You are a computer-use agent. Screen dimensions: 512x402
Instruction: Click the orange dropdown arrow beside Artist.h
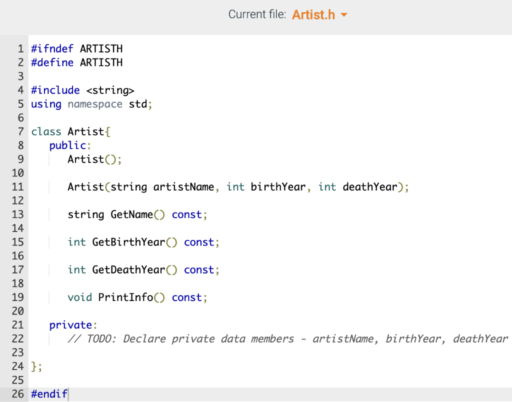pos(344,15)
